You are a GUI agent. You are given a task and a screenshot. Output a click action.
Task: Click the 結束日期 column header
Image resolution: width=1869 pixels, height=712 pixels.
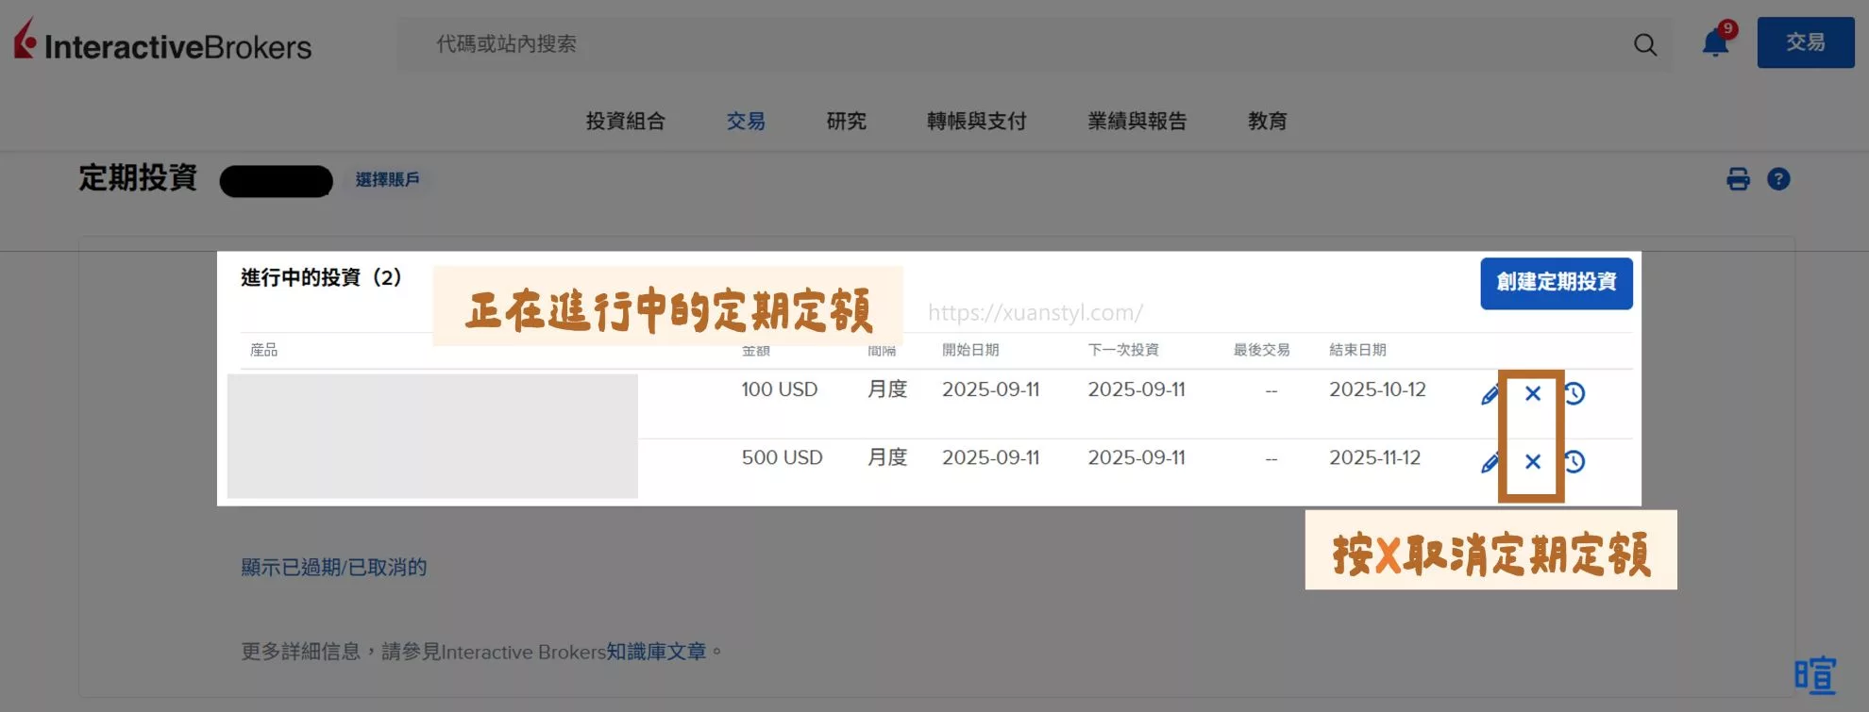(x=1357, y=350)
